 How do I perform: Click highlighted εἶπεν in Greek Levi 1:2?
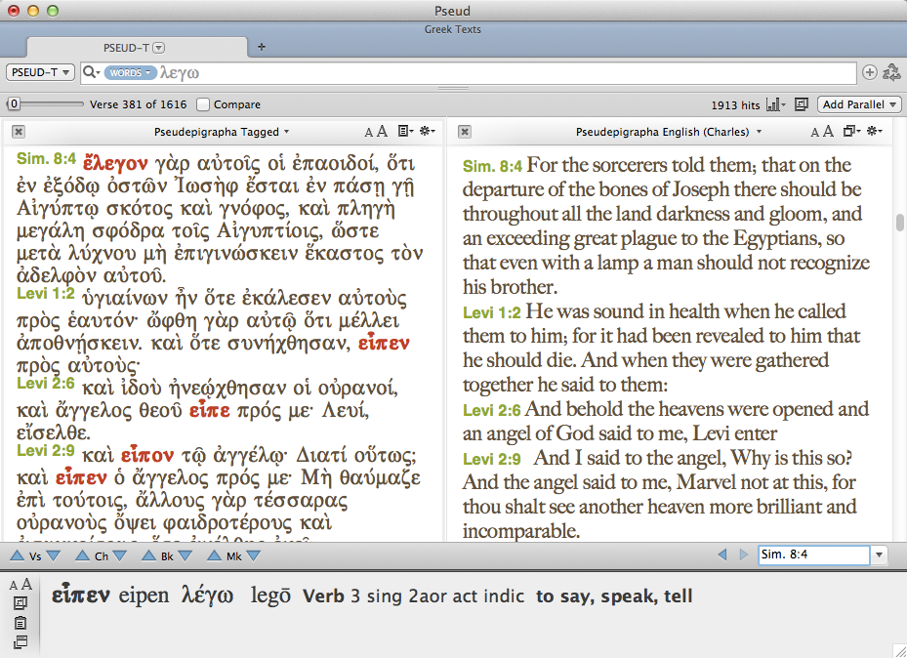[384, 344]
